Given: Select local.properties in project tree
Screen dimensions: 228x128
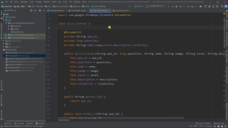Looking at the screenshot, I should (19, 70).
